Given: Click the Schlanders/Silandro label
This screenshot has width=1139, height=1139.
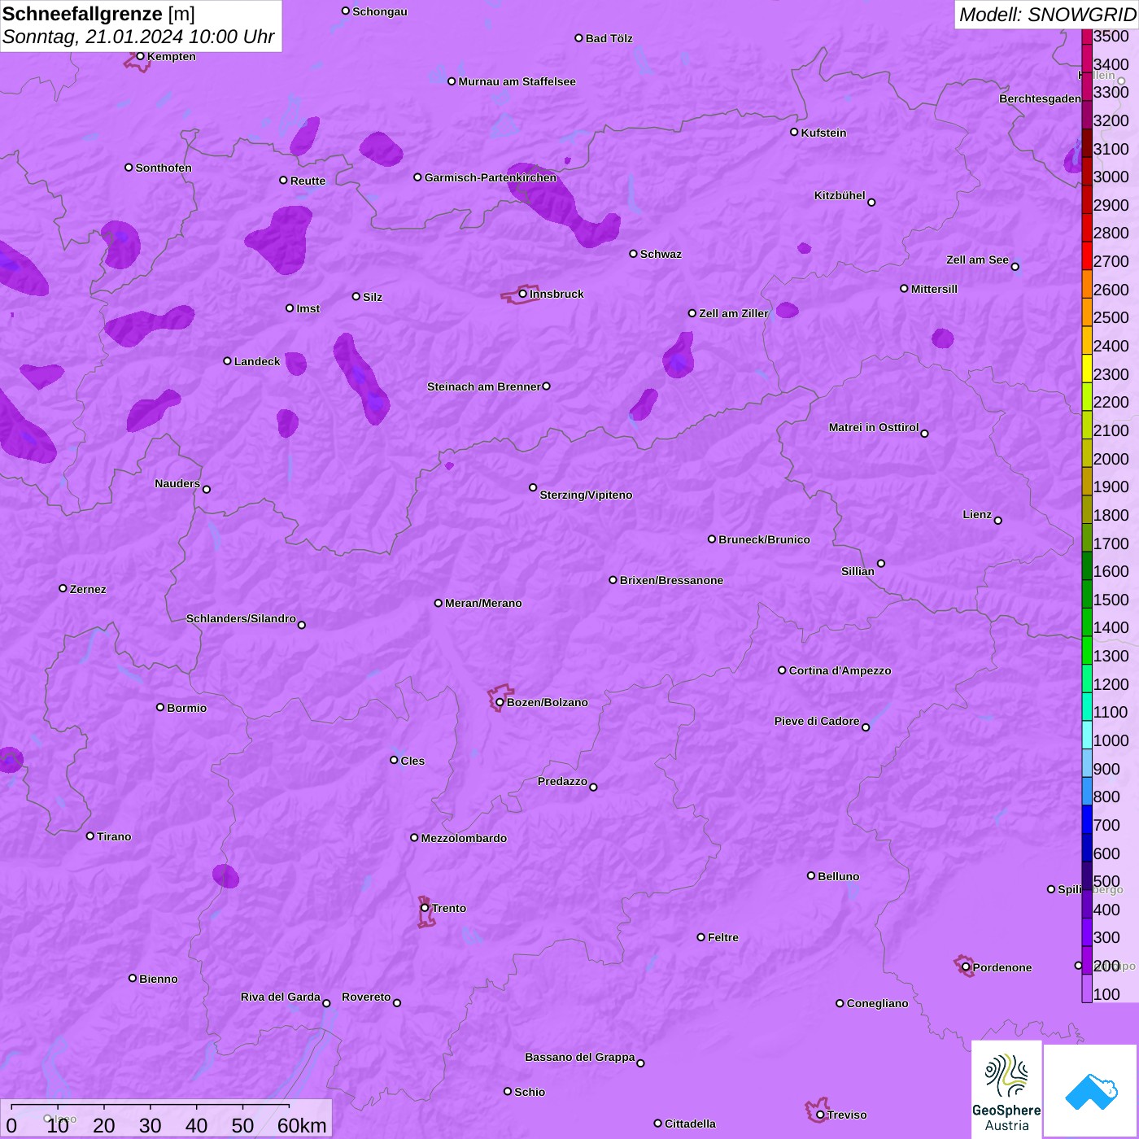Looking at the screenshot, I should [x=241, y=618].
